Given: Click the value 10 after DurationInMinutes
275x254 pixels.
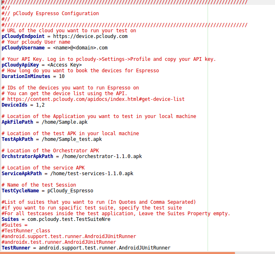Looking at the screenshot, I should point(62,76).
